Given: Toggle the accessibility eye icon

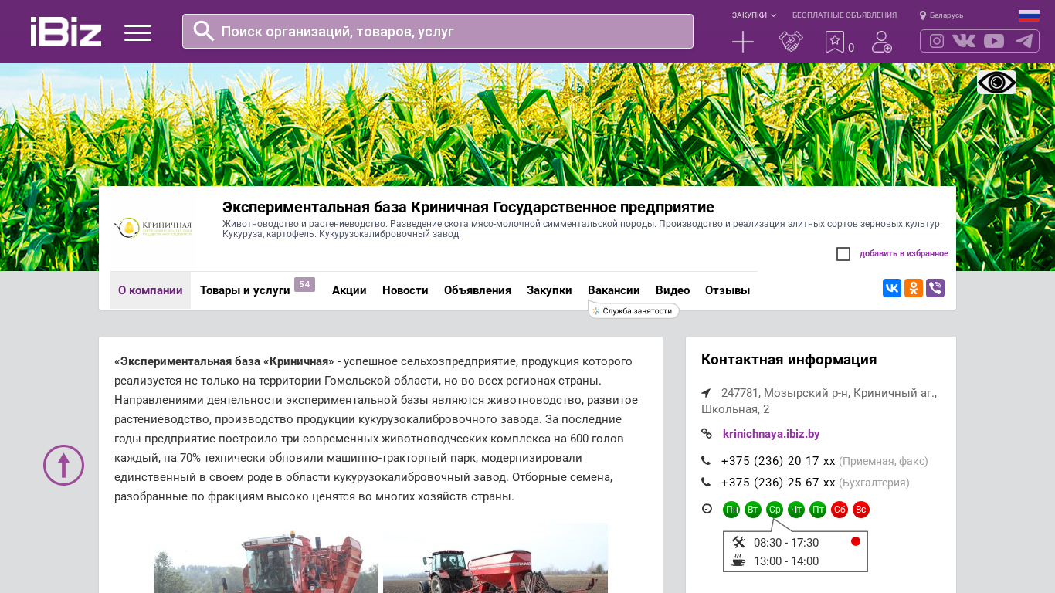Looking at the screenshot, I should tap(996, 83).
